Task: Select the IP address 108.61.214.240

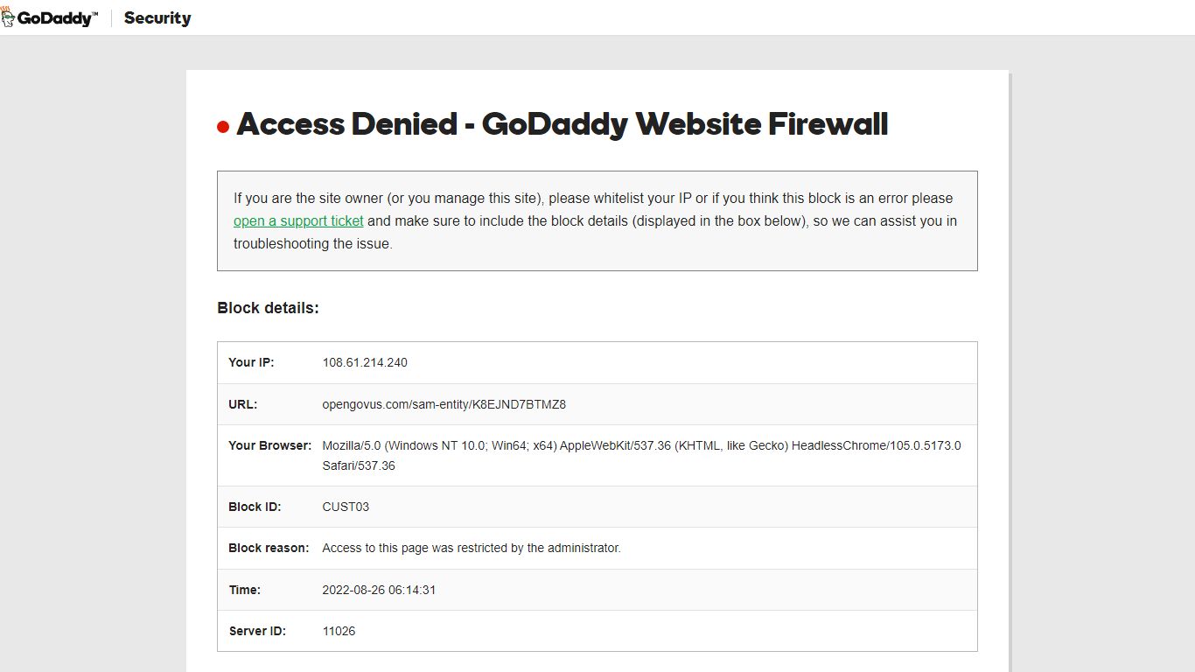Action: pyautogui.click(x=365, y=362)
